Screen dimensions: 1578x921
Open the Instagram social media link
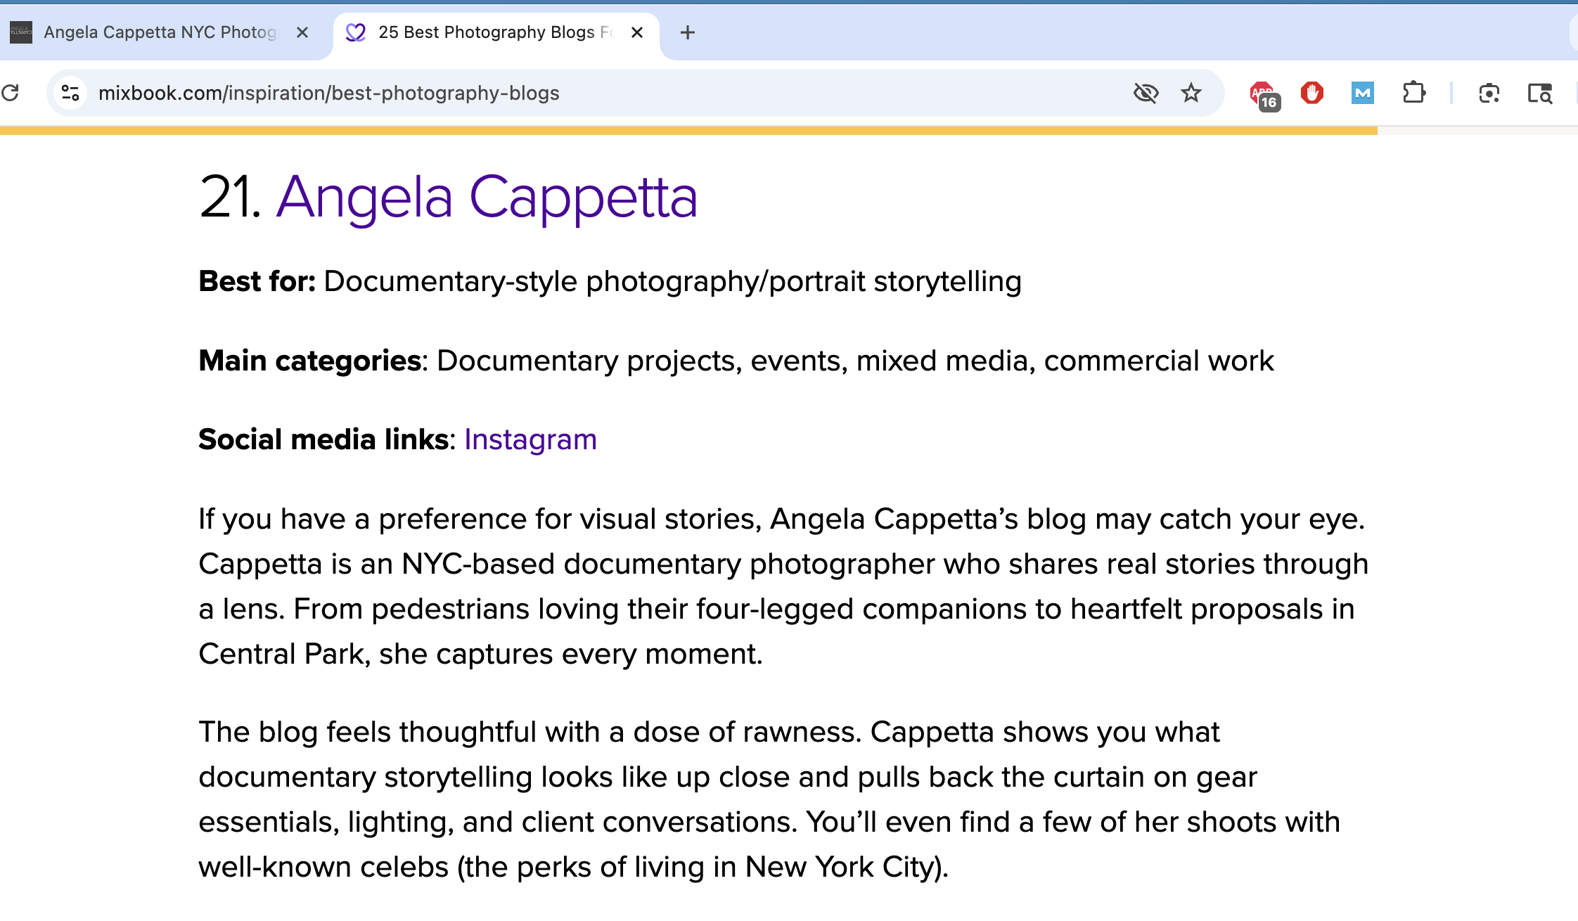[x=530, y=439]
